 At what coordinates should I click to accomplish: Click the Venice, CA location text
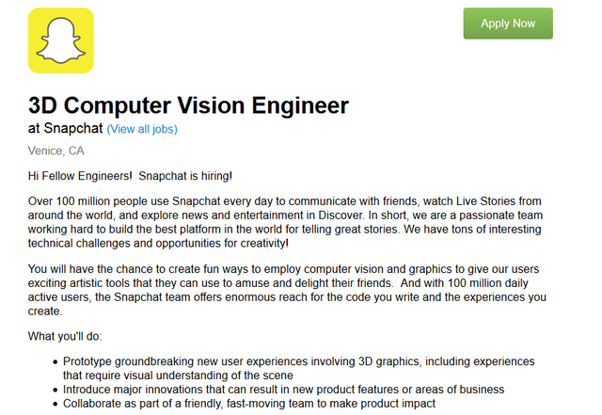pyautogui.click(x=57, y=151)
